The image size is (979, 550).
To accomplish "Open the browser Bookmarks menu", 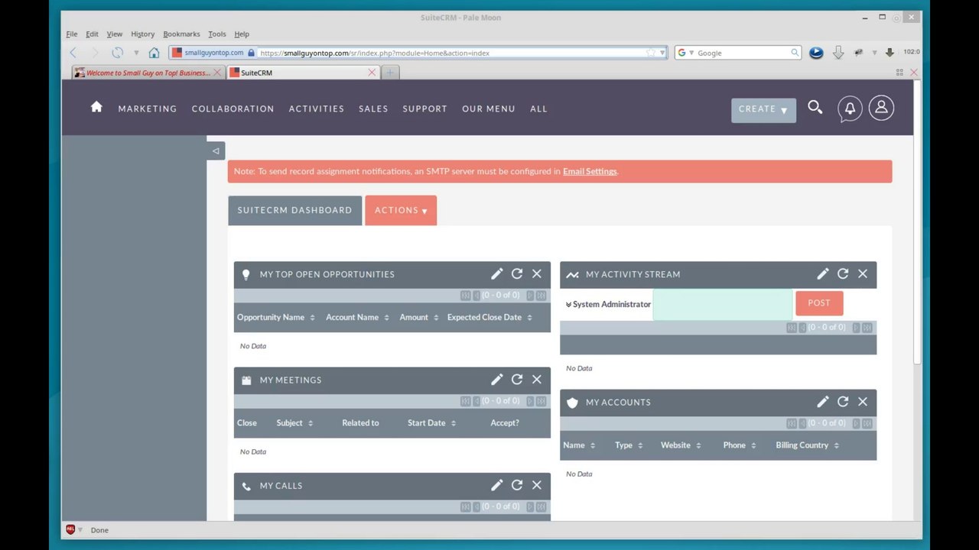I will click(181, 34).
